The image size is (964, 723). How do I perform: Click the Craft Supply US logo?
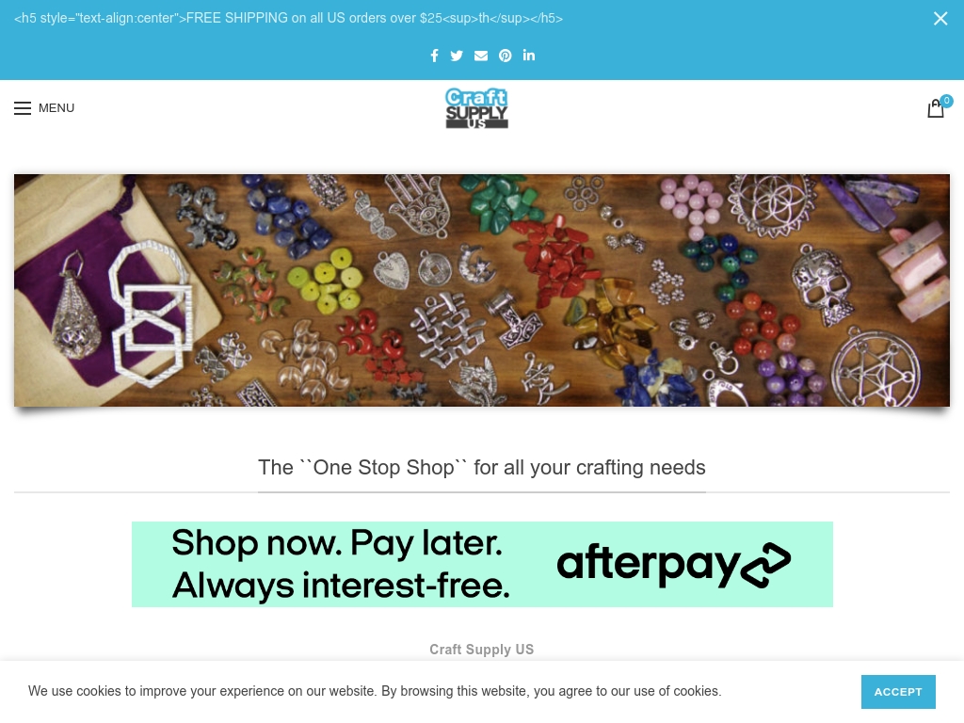[477, 108]
